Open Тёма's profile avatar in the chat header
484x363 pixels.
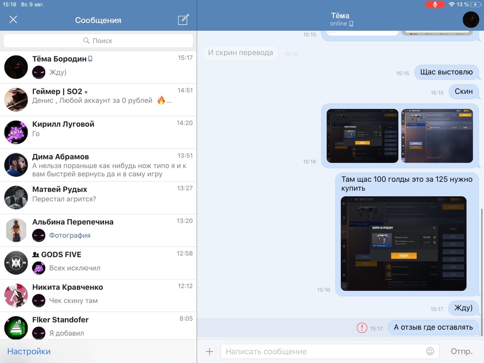(x=471, y=20)
